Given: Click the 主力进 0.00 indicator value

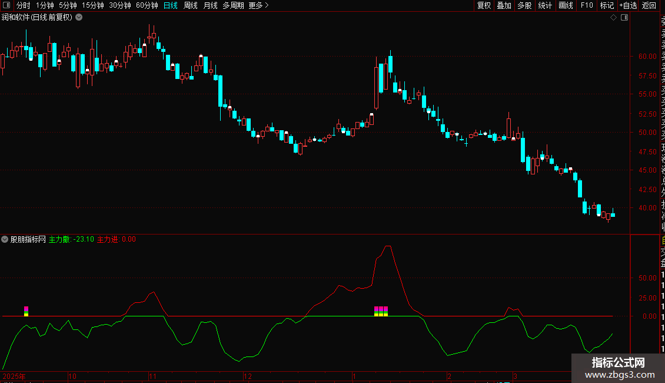Looking at the screenshot, I should [117, 239].
